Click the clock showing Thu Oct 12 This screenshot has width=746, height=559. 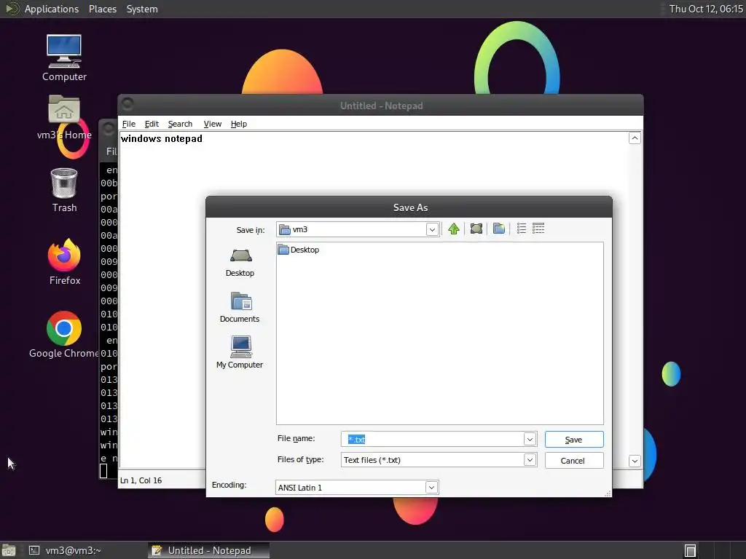coord(705,9)
